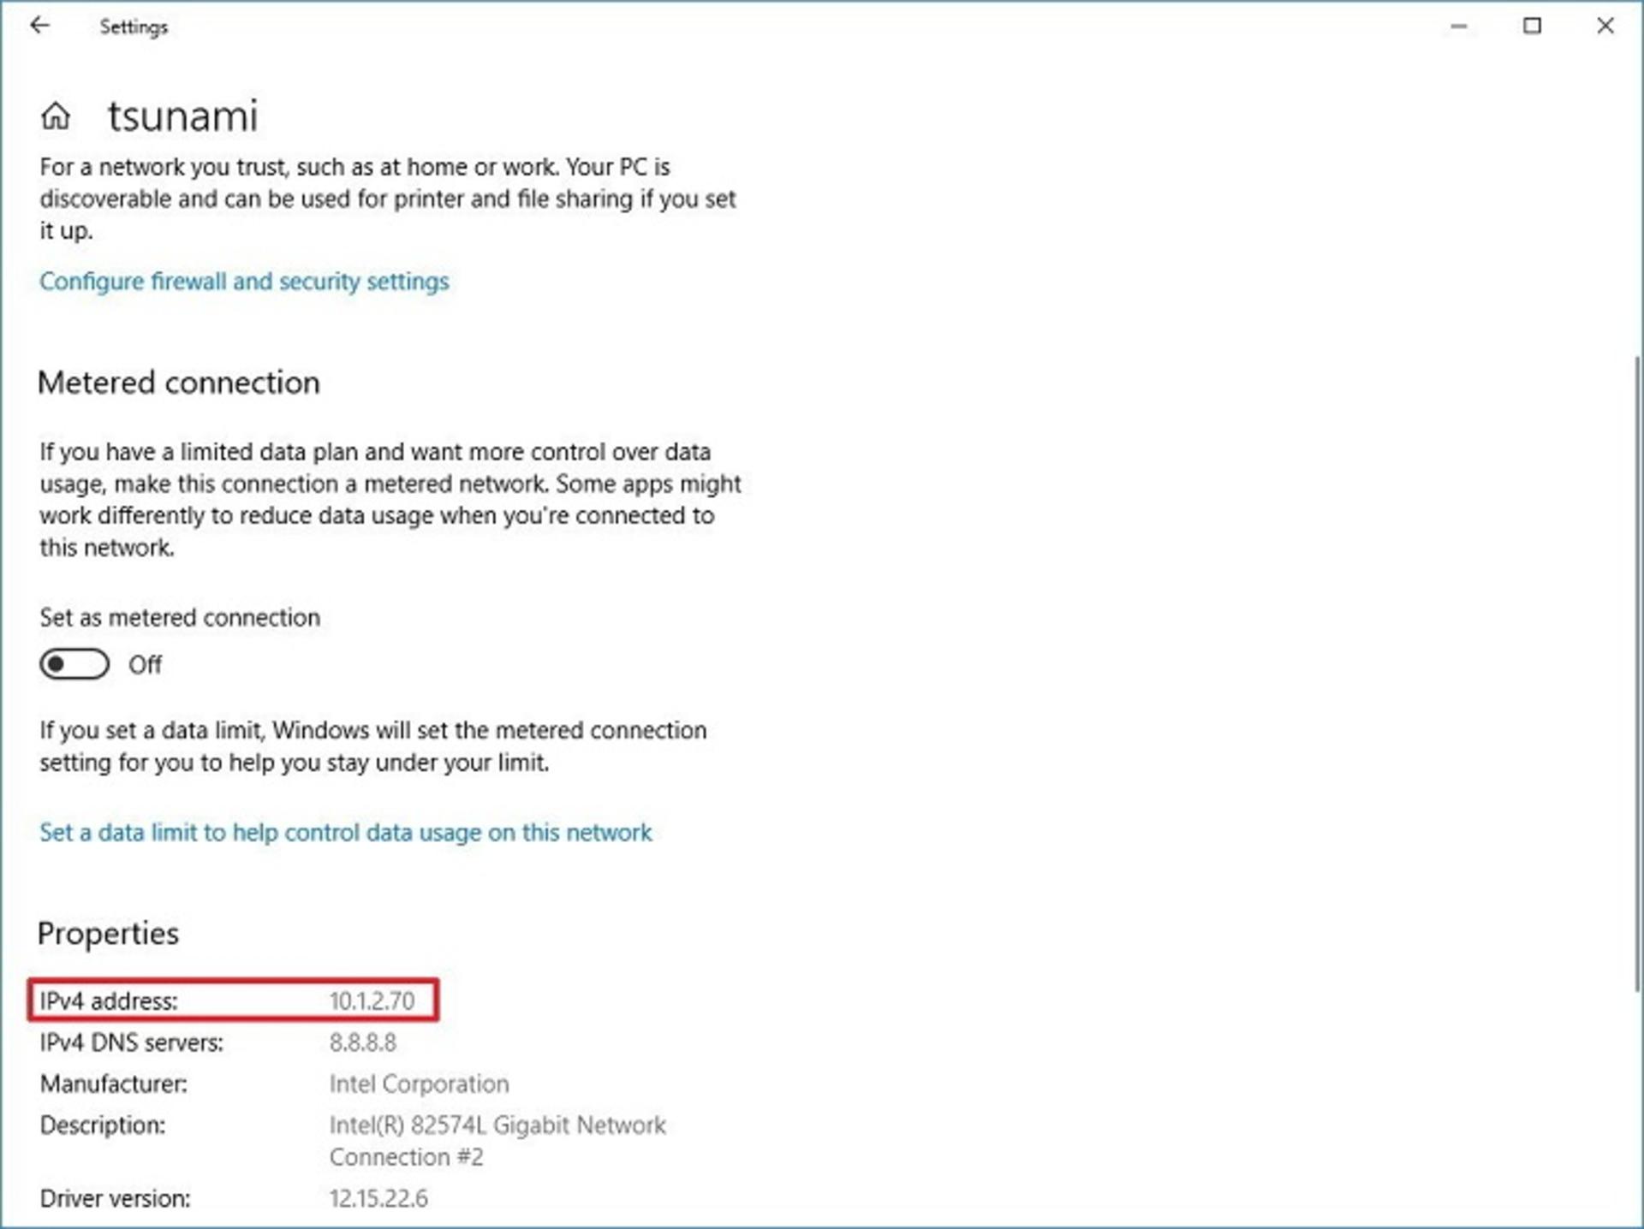1644x1229 pixels.
Task: Click the Metered connection section heading
Action: tap(179, 383)
